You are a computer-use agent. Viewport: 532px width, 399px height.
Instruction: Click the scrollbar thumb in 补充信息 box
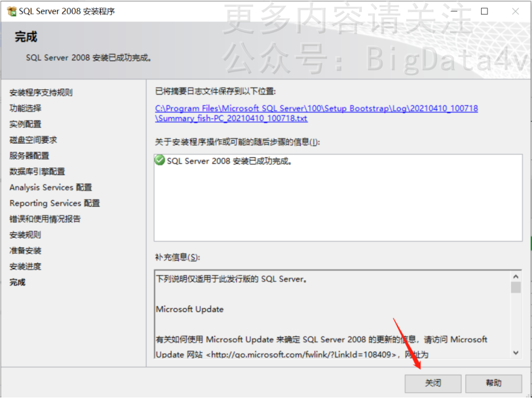(x=516, y=287)
